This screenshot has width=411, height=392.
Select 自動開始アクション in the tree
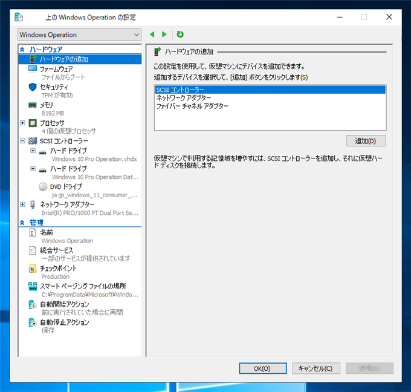tap(65, 304)
